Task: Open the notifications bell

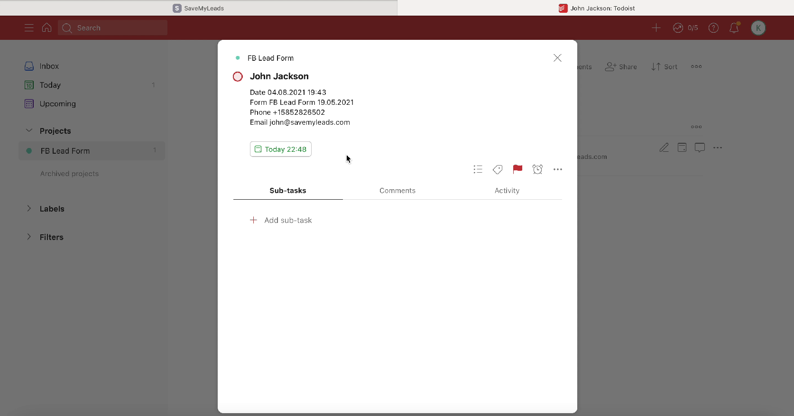Action: tap(734, 28)
